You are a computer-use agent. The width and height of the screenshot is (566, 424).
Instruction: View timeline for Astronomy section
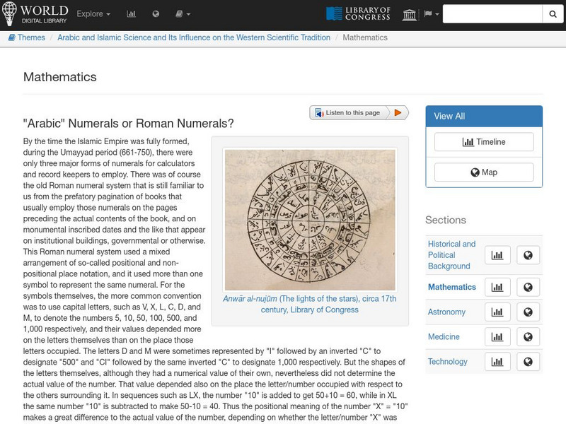[497, 312]
